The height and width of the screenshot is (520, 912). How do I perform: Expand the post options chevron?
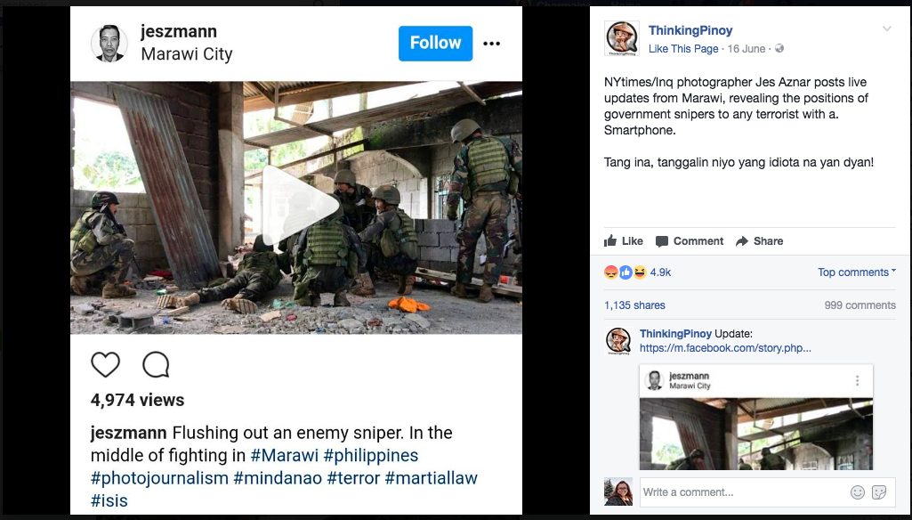pos(887,28)
